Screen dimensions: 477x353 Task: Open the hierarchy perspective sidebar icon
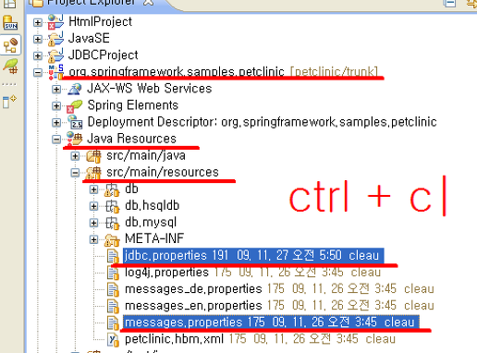coord(10,45)
